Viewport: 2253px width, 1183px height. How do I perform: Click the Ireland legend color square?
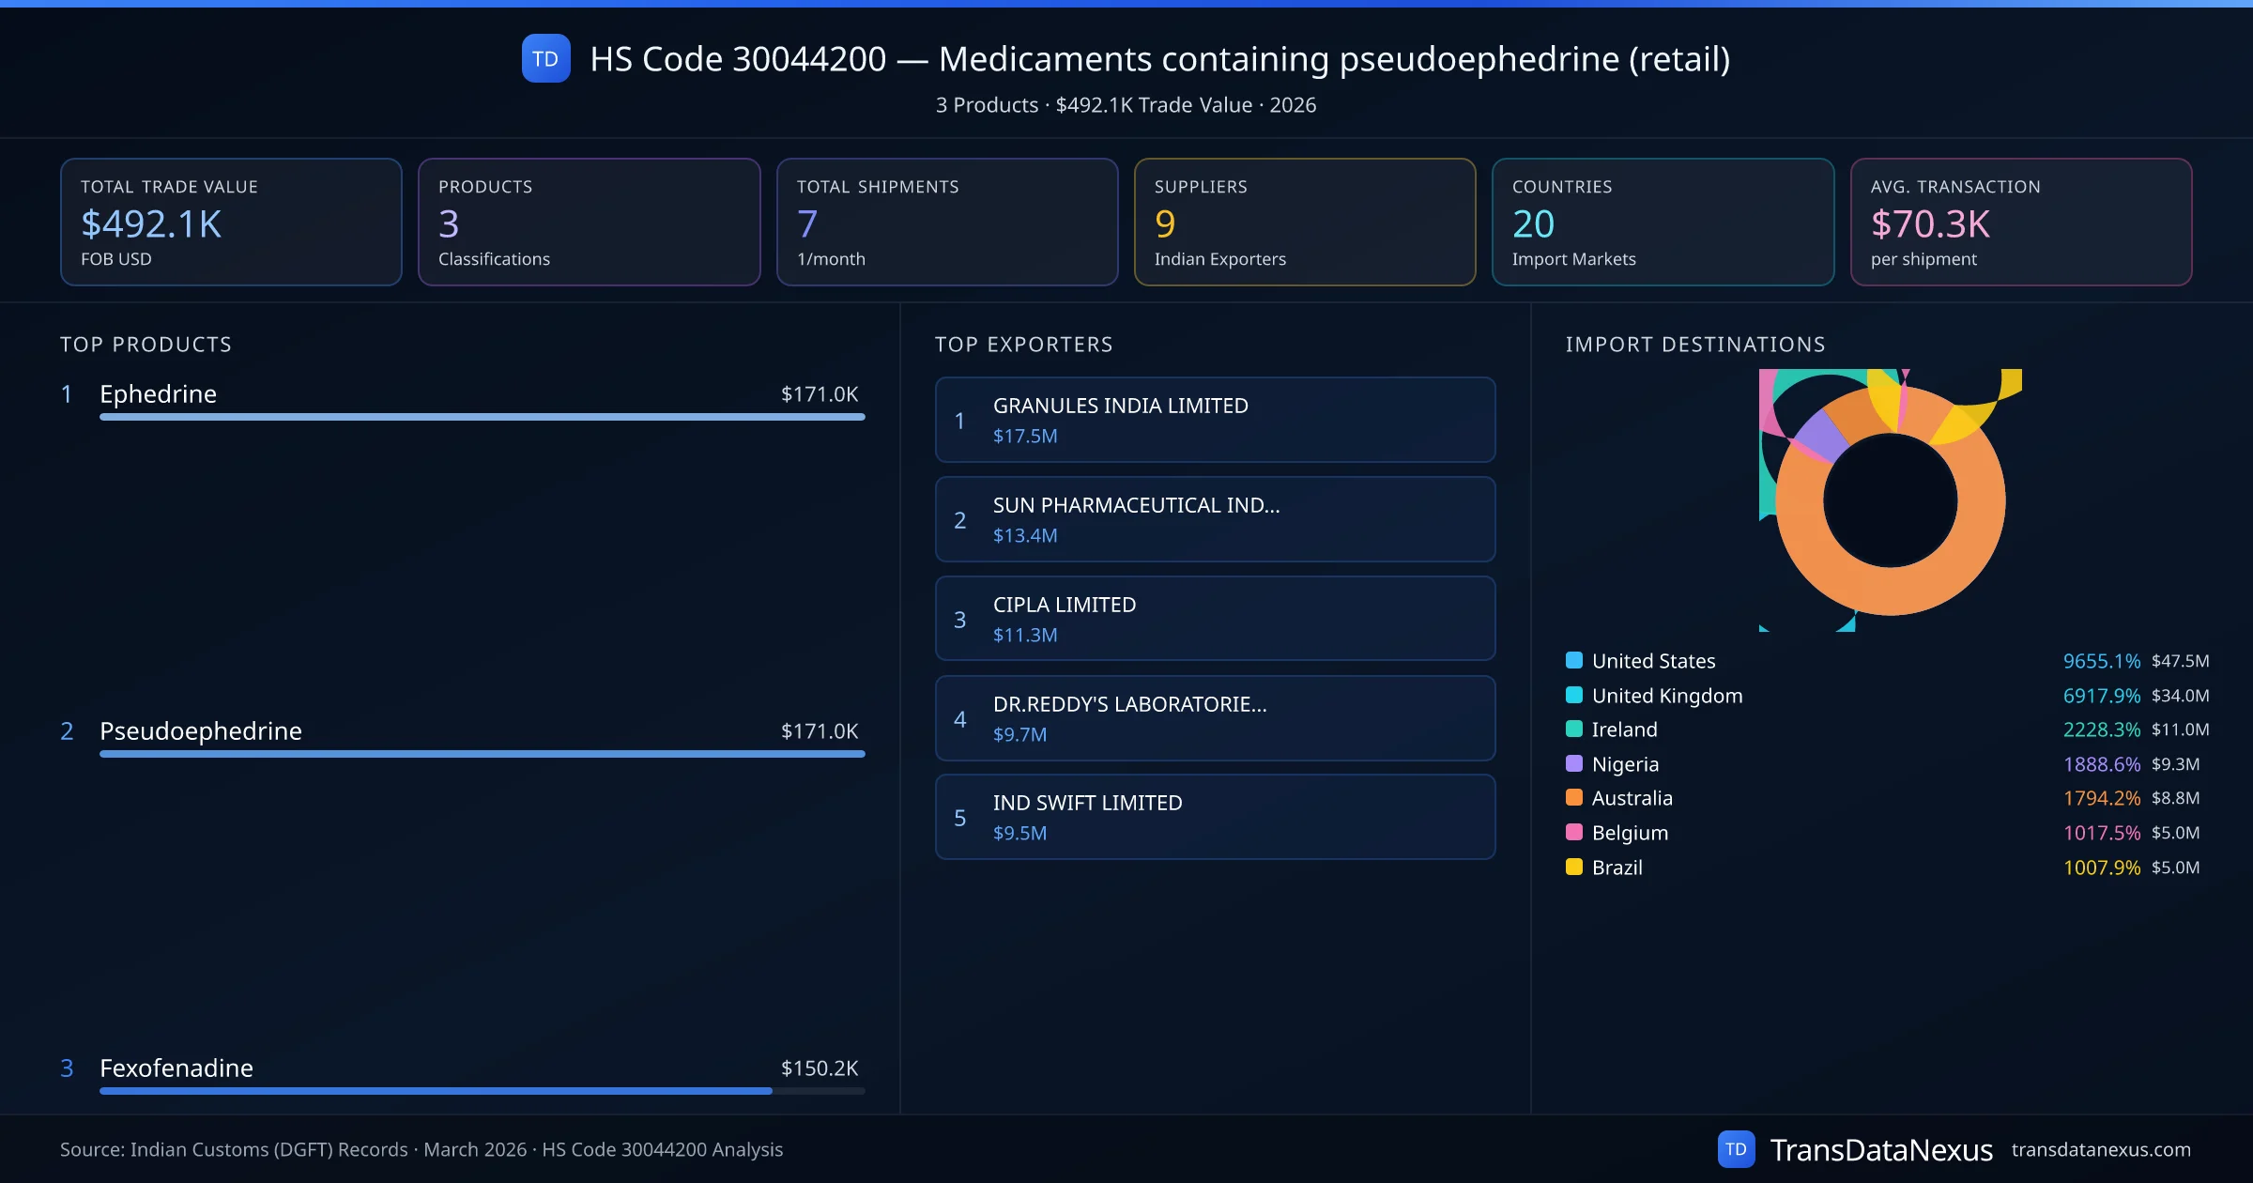coord(1574,729)
